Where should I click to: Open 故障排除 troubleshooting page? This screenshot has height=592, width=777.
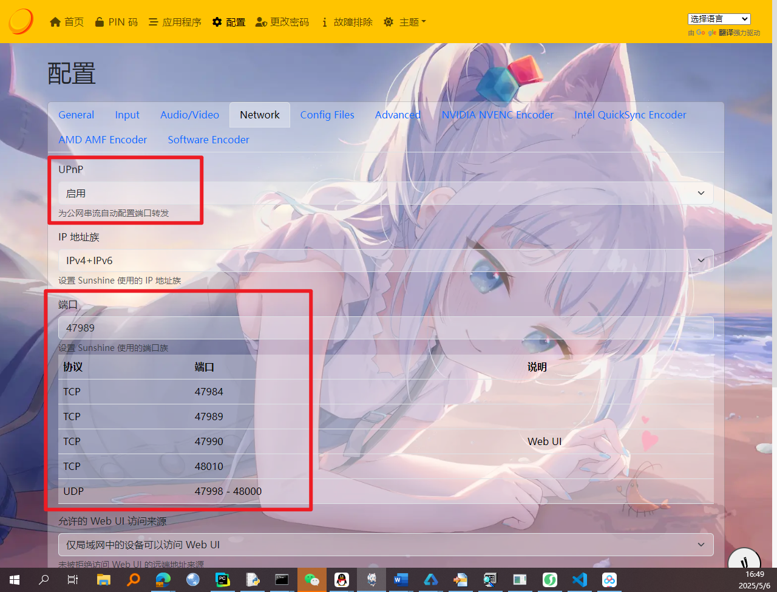pyautogui.click(x=347, y=22)
